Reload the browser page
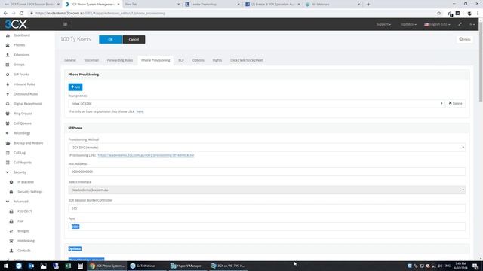 [21, 14]
